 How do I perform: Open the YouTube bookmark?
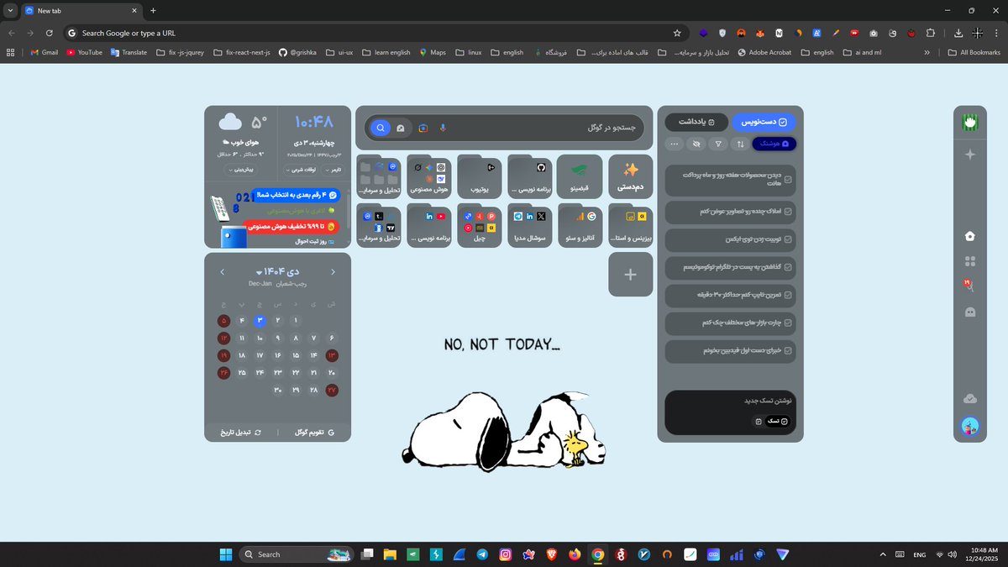tap(84, 52)
